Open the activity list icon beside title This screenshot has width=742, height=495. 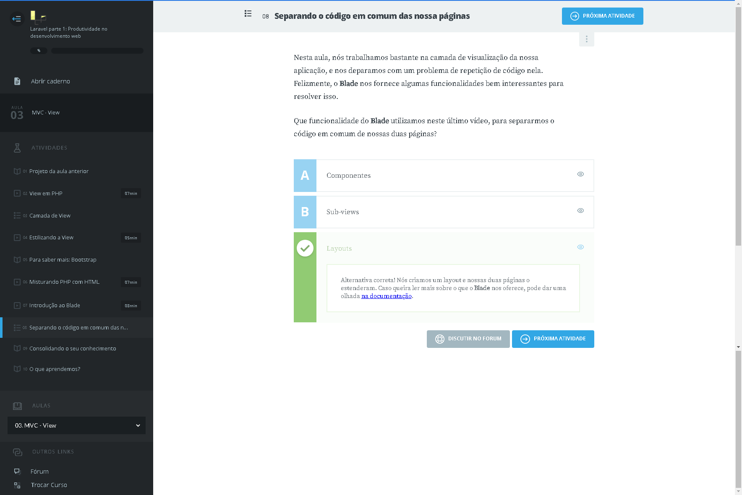(248, 14)
